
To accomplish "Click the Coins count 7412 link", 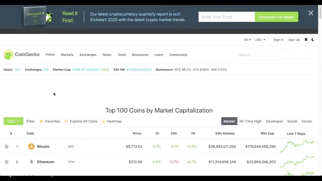I will [18, 69].
